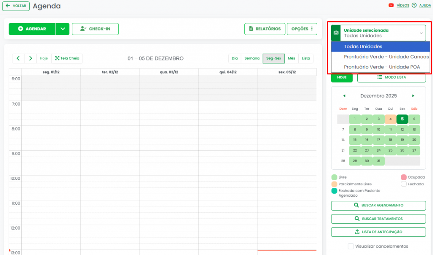
Task: Go to next week with right chevron
Action: coord(30,58)
